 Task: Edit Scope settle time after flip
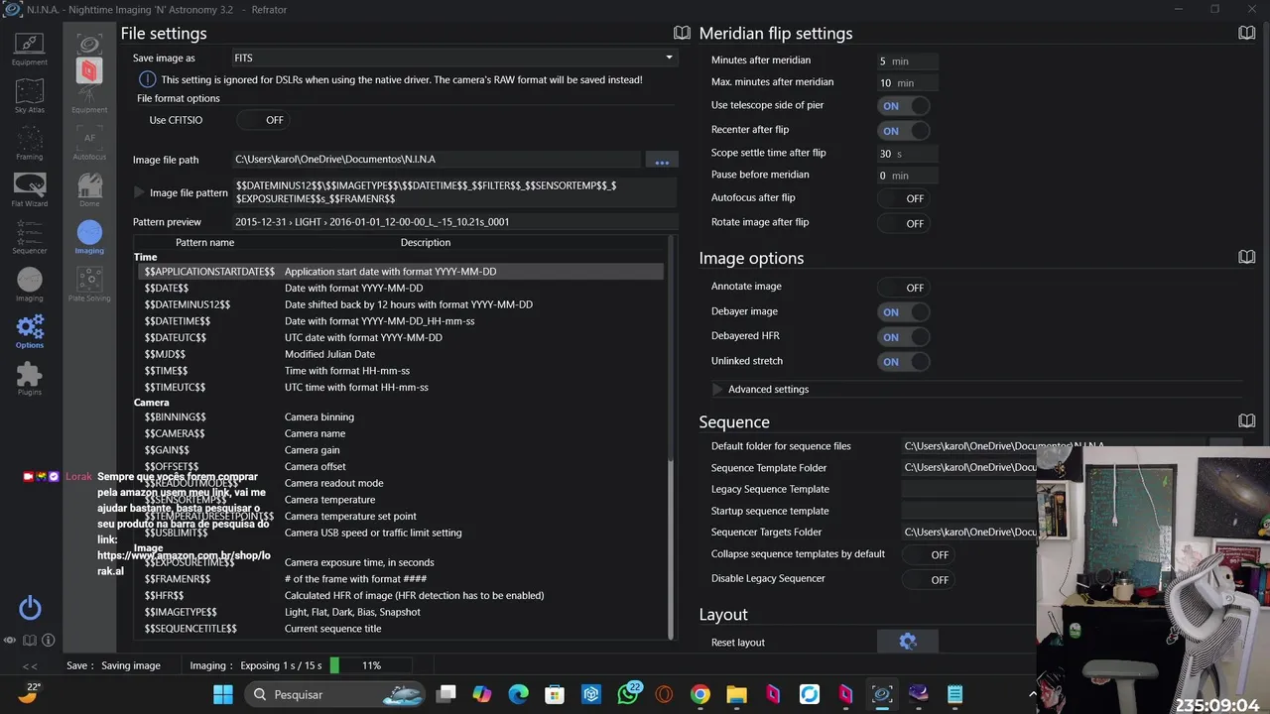[907, 154]
